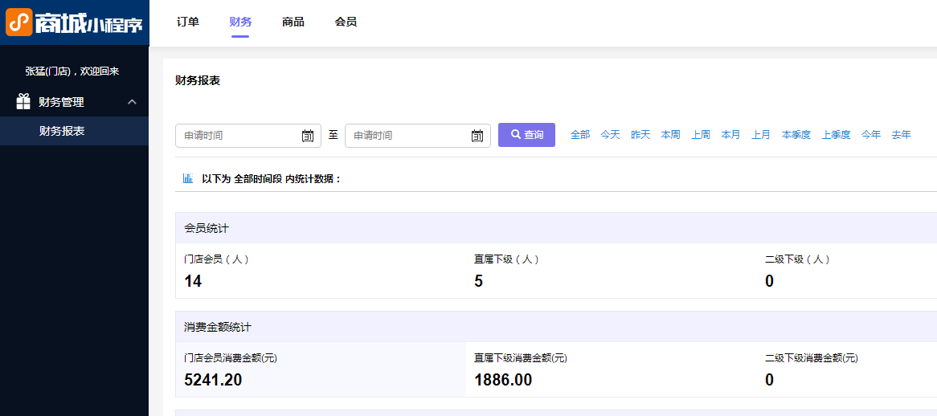Click the 去年 date range link

(x=901, y=135)
